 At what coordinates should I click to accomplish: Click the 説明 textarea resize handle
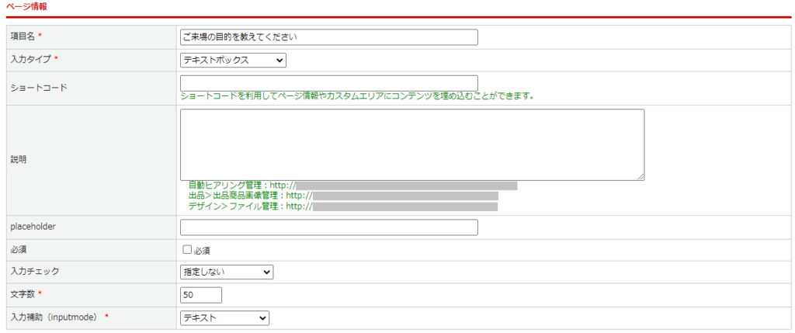point(641,177)
